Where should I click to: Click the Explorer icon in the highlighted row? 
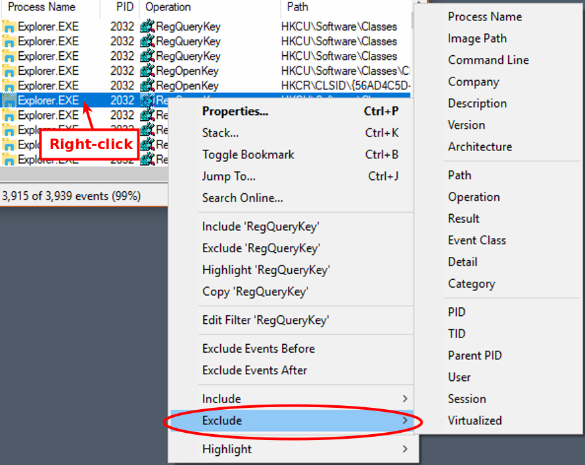pyautogui.click(x=9, y=100)
